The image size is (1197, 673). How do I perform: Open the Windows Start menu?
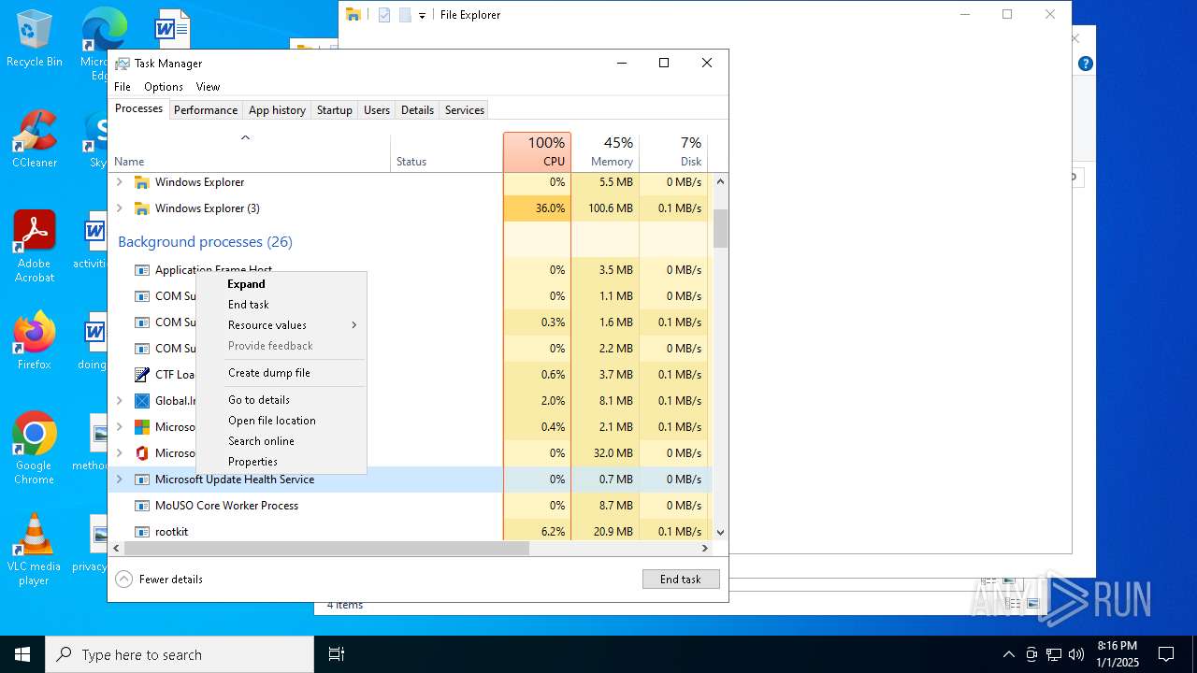click(22, 654)
